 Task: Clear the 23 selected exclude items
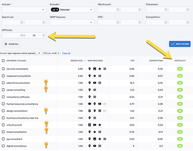coord(57,10)
